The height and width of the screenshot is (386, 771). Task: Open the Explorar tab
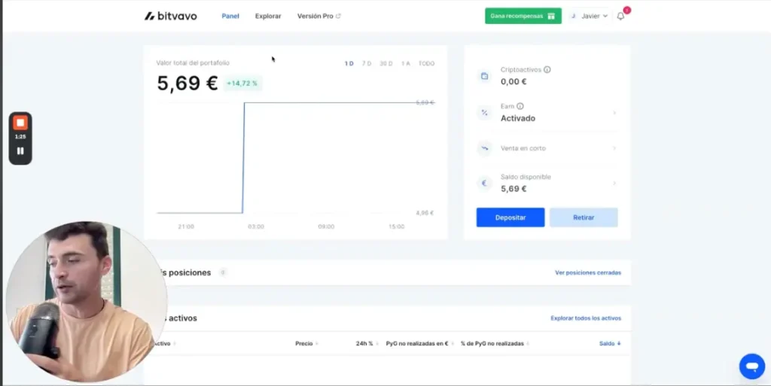tap(268, 17)
